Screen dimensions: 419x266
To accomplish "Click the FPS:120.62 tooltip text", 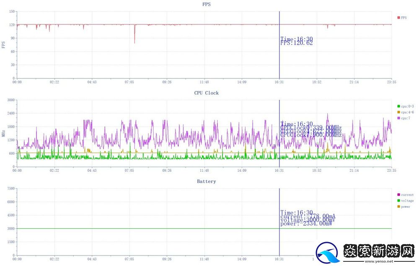I will point(297,43).
